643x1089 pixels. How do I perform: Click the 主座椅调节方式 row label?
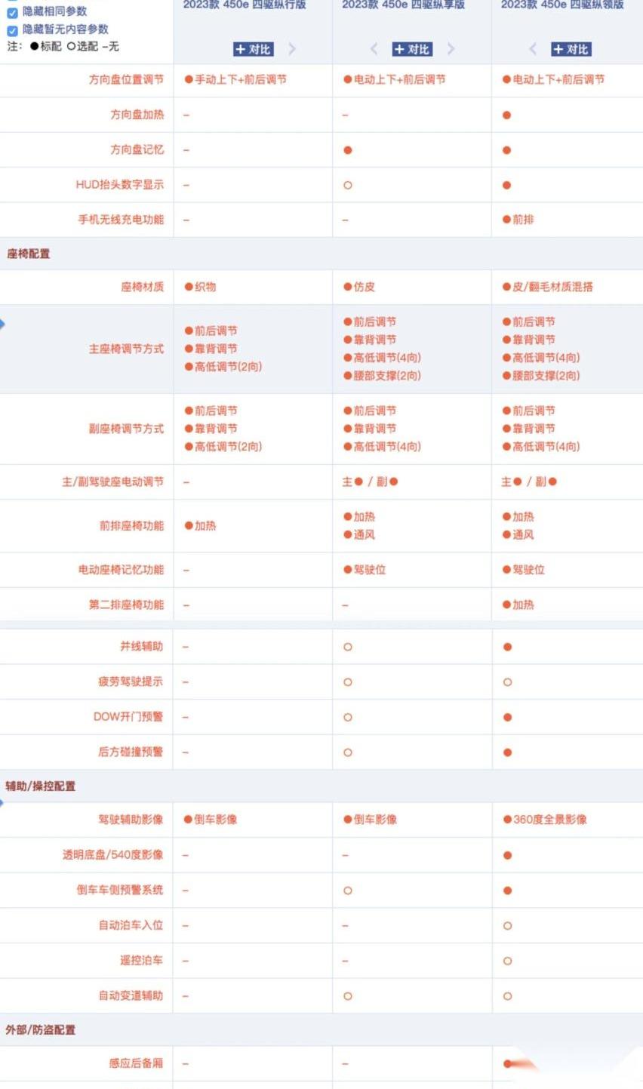point(126,349)
